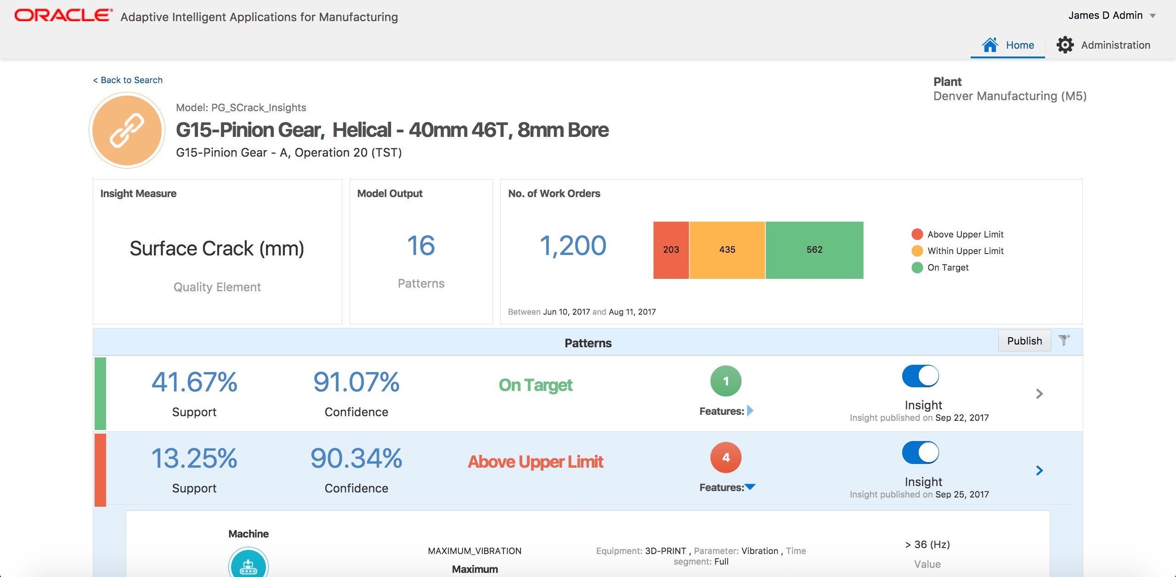Screen dimensions: 1176x577
Task: Click the chain link part icon
Action: click(126, 130)
